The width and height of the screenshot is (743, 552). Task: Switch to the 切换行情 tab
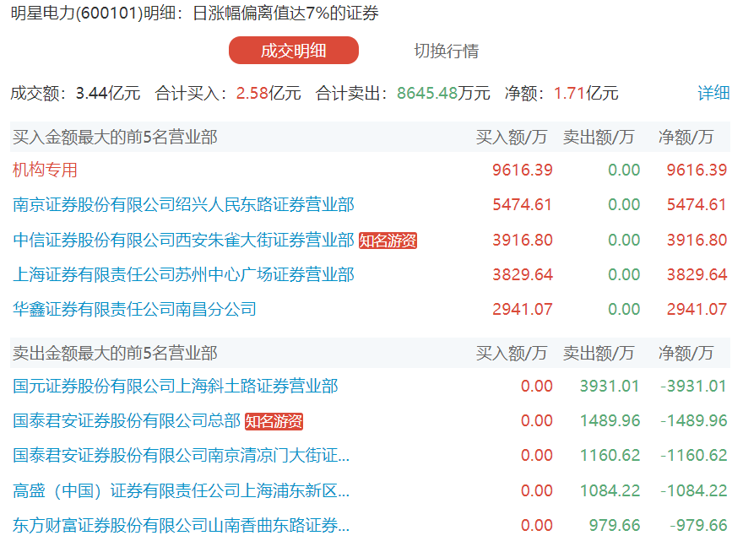coord(447,51)
